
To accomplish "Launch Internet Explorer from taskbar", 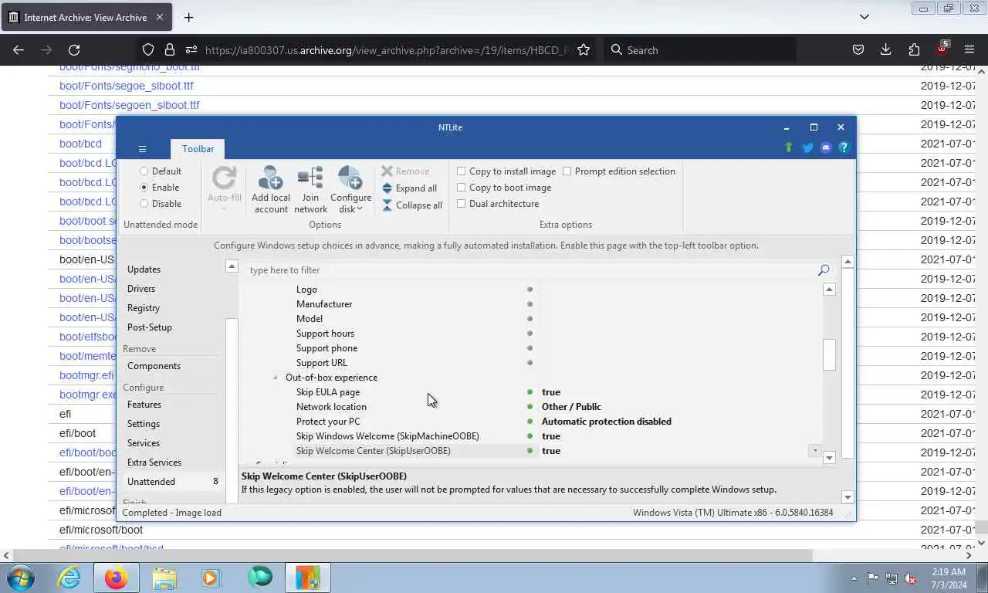I will 69,578.
